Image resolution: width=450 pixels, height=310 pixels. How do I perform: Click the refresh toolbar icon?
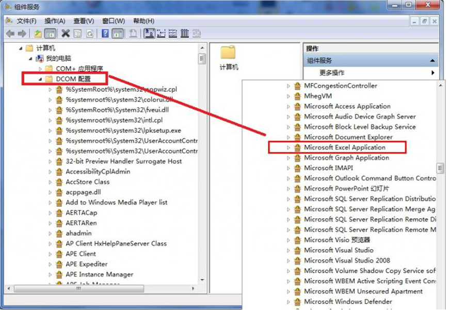pyautogui.click(x=90, y=34)
